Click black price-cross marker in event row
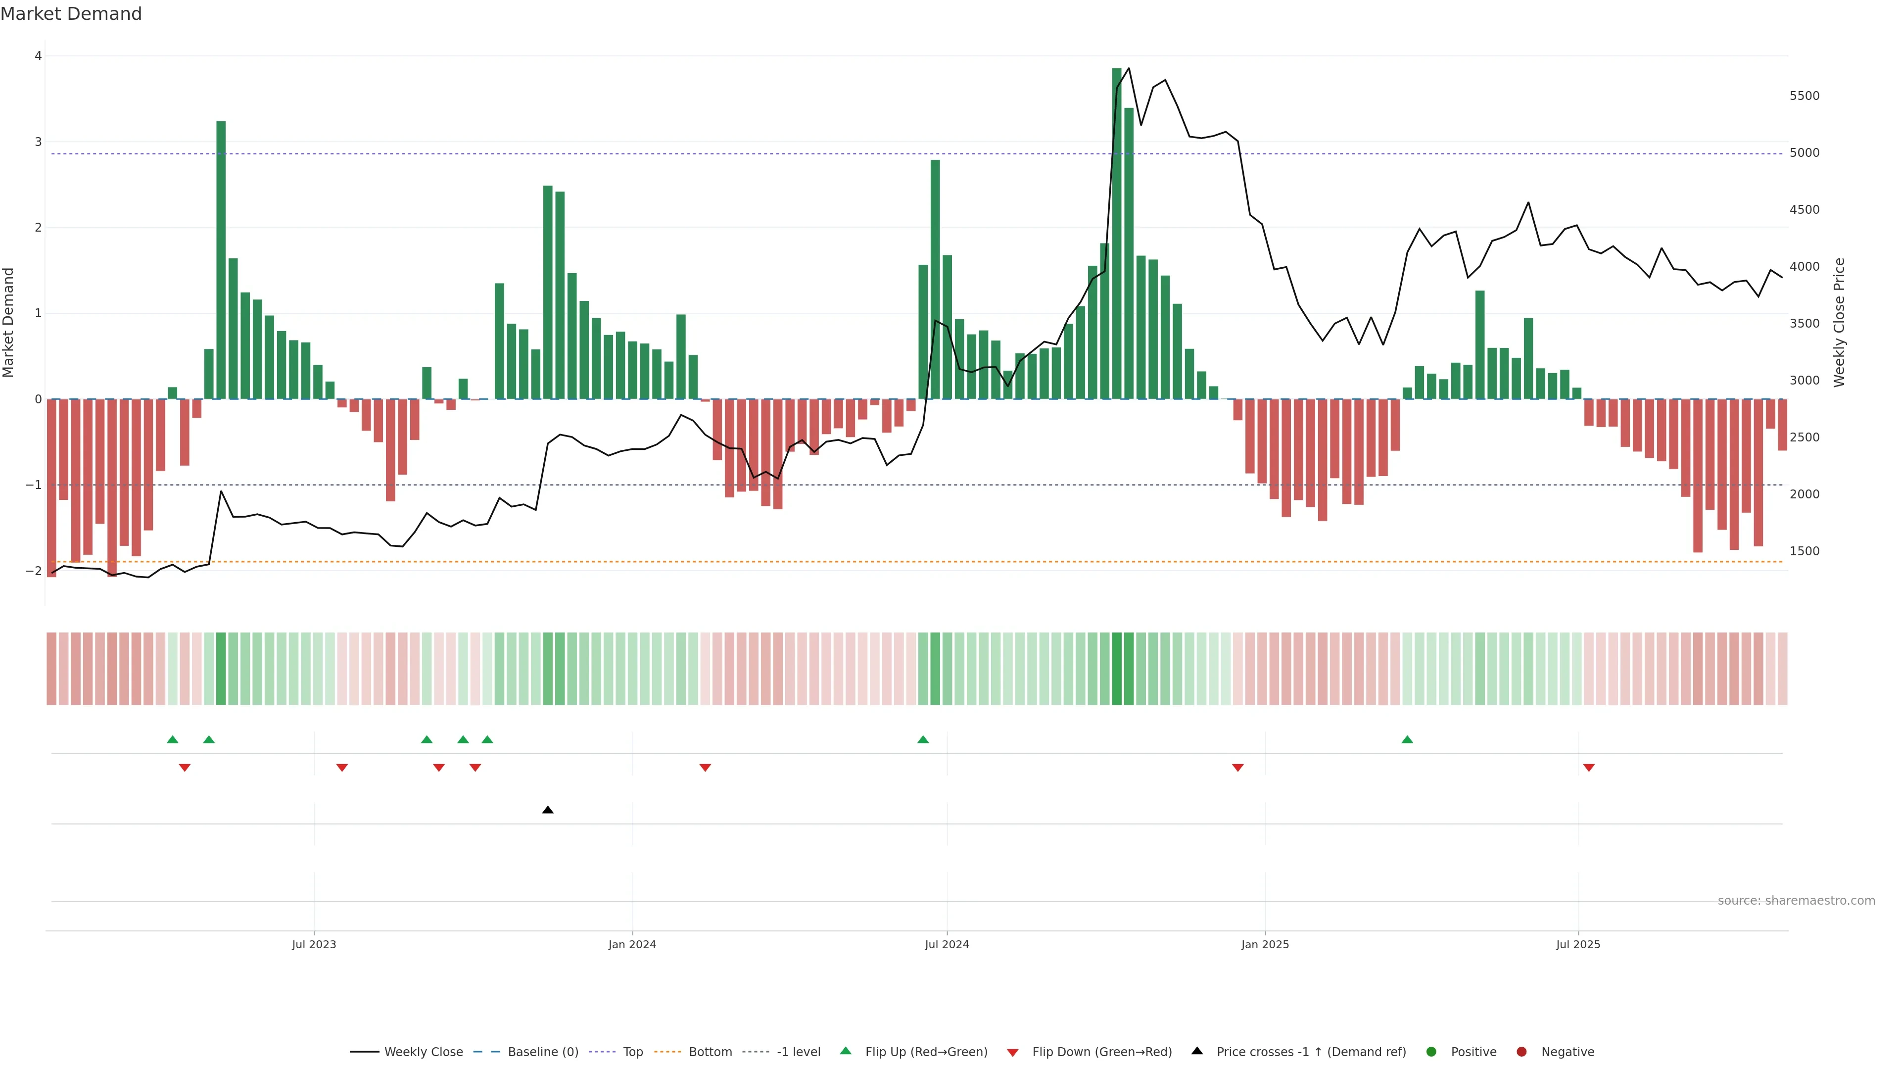This screenshot has height=1069, width=1900. tap(547, 810)
